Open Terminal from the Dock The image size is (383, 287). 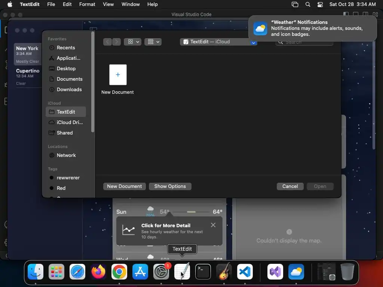click(203, 272)
